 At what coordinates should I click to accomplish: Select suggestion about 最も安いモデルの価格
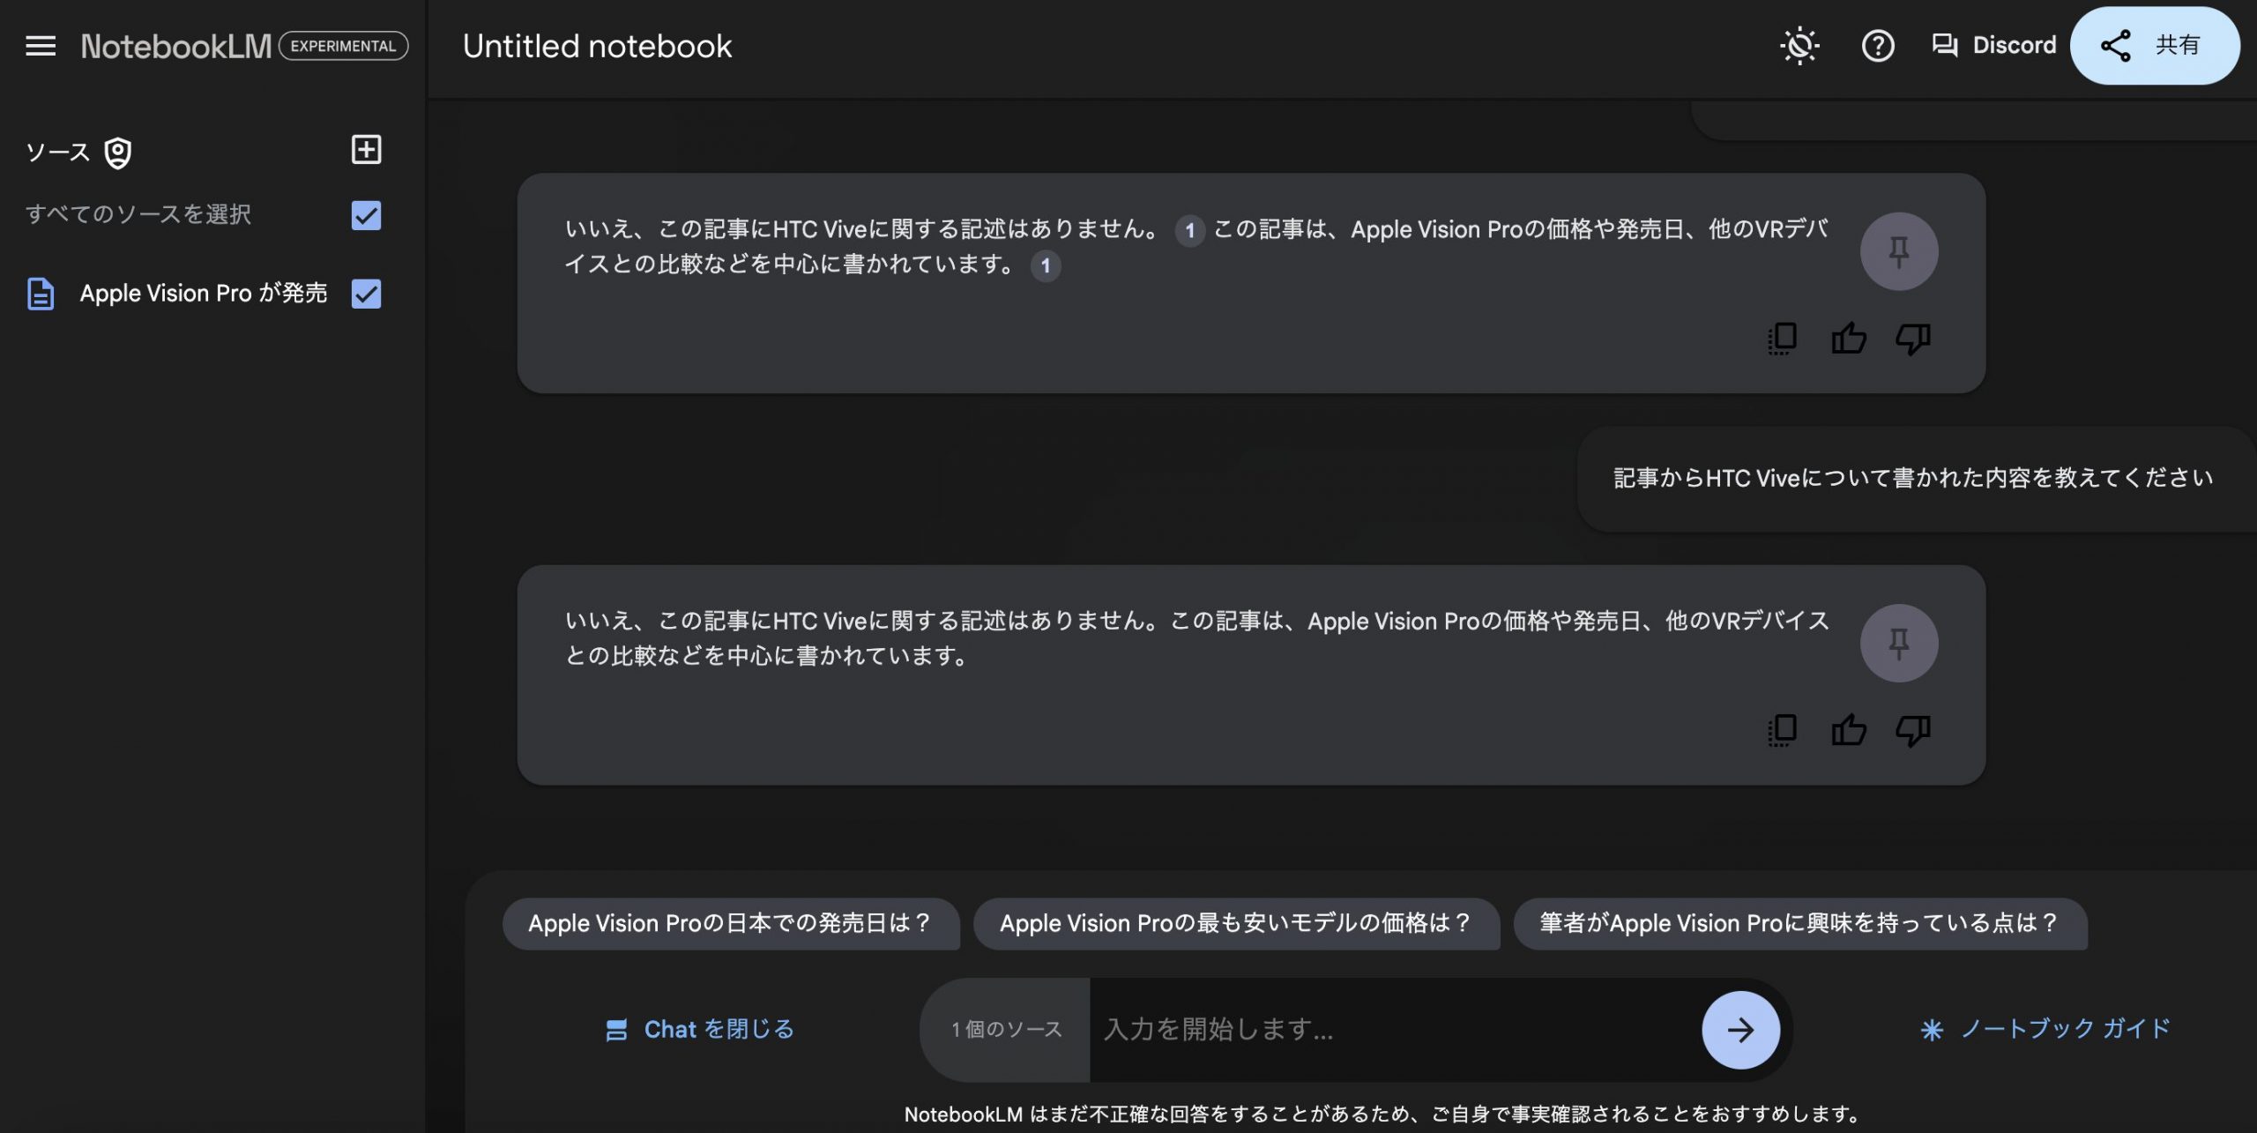1236,923
